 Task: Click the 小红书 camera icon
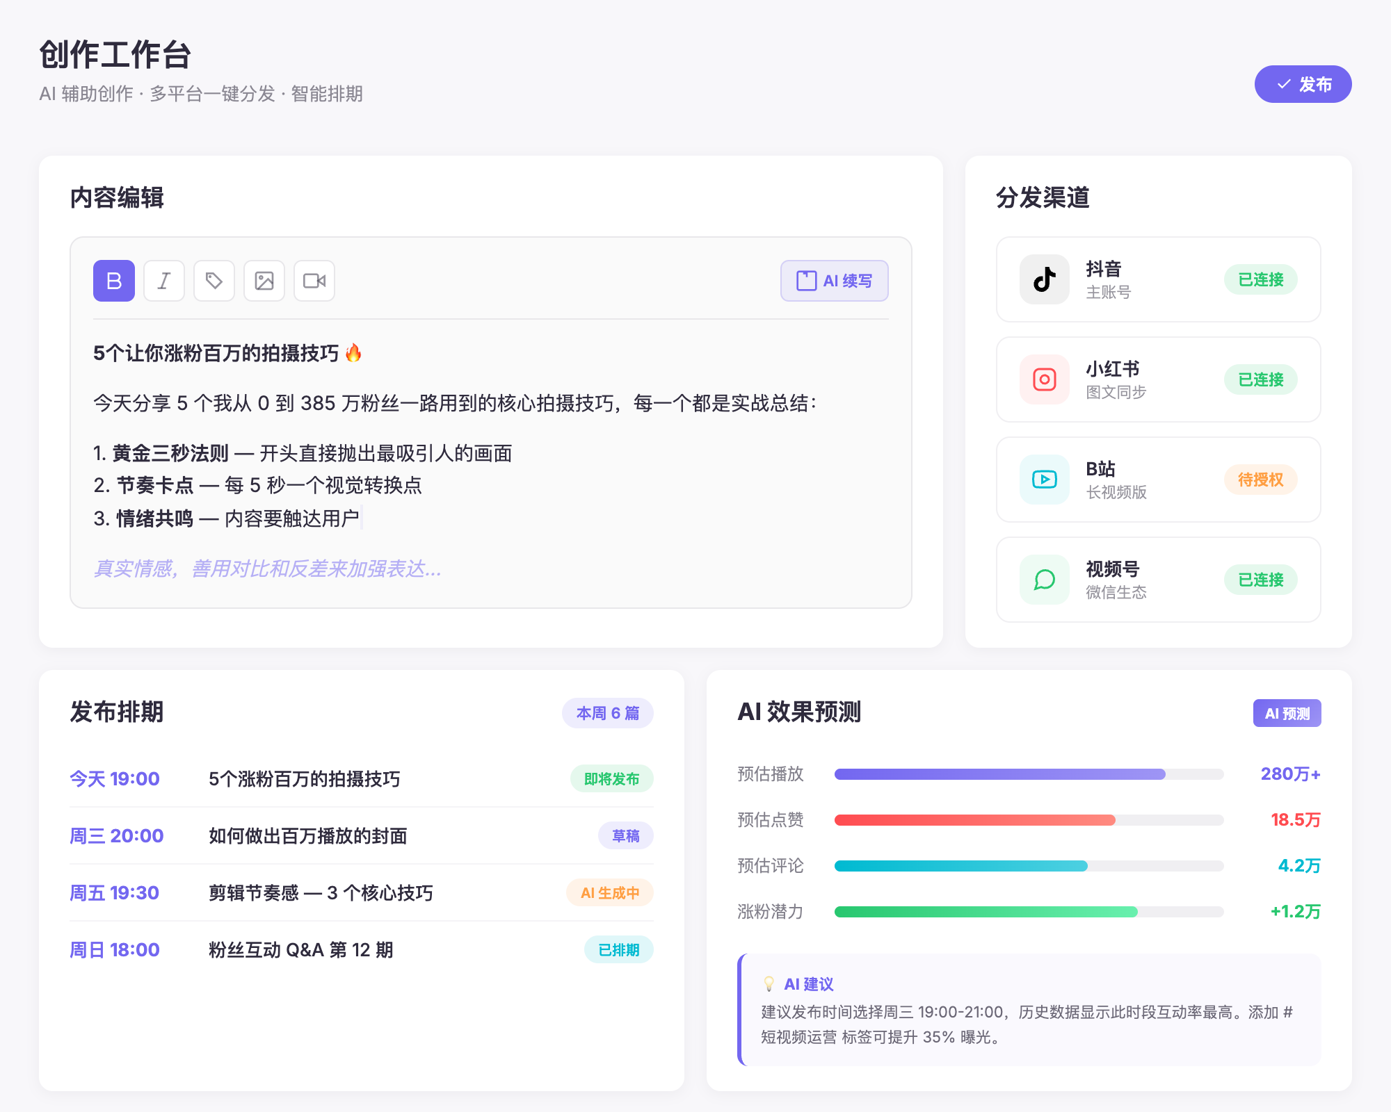click(1044, 379)
